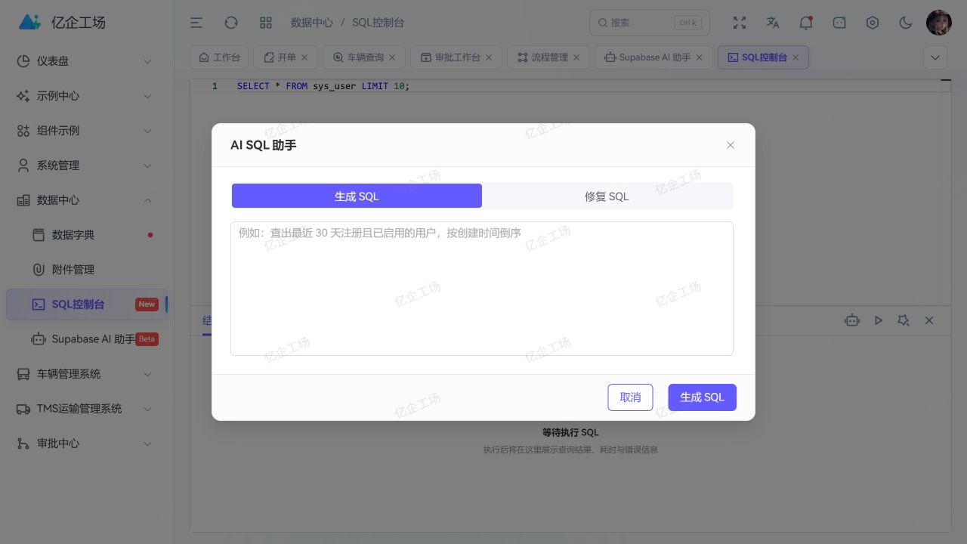Image resolution: width=967 pixels, height=544 pixels.
Task: Open the notifications bell
Action: pos(806,23)
